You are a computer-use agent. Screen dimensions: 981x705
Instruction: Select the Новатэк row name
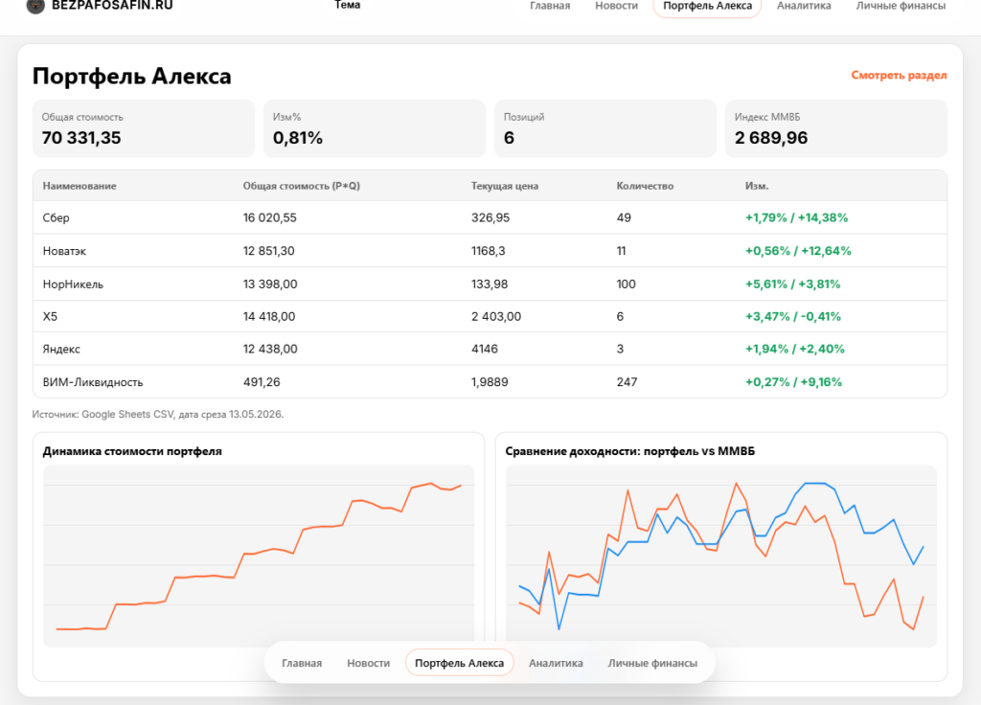(64, 251)
